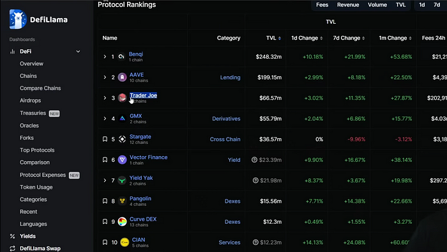
Task: Click the Yields percent icon
Action: [x=12, y=236]
